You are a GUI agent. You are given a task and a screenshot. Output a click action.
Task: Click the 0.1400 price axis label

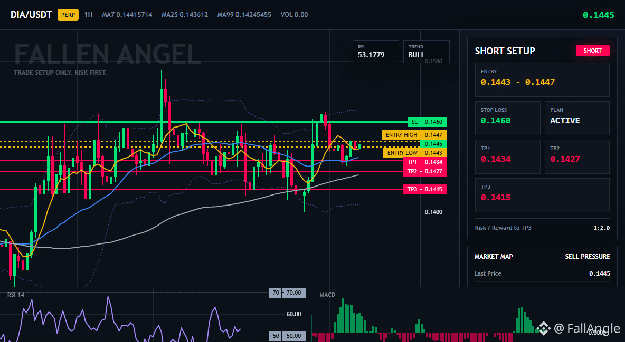[x=433, y=212]
